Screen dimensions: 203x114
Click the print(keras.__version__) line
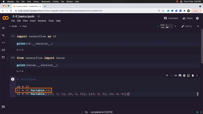(37, 65)
